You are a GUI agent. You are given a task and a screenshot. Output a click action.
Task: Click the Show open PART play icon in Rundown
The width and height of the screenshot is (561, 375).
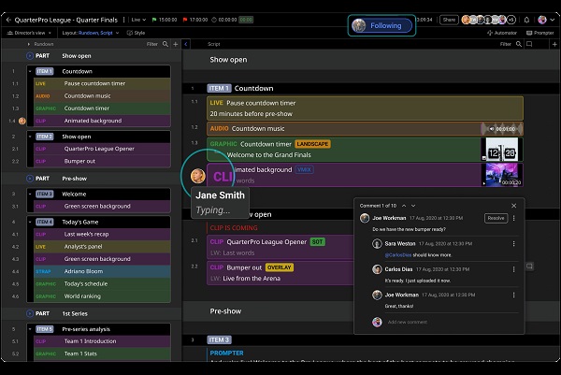[30, 56]
